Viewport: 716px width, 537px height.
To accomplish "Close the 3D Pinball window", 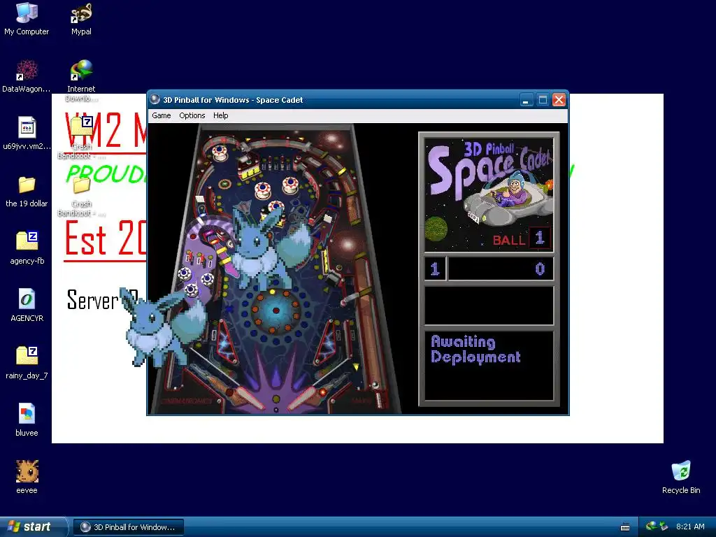I will coord(559,99).
